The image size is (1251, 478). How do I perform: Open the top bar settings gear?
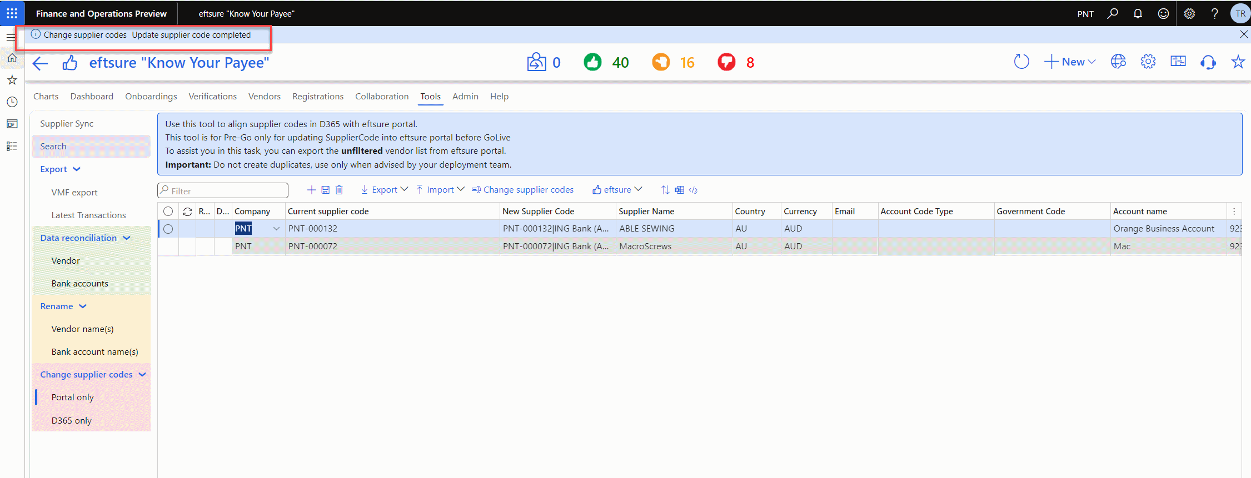pos(1189,13)
